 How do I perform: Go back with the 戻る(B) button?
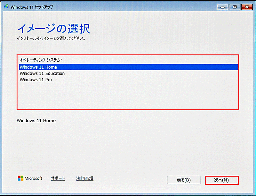coord(184,180)
